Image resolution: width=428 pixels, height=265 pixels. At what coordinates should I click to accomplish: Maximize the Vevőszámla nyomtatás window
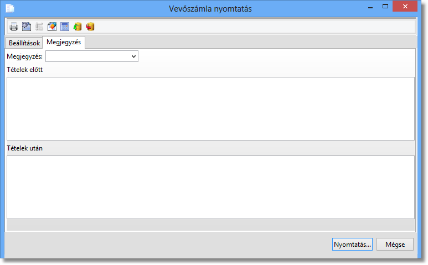pos(385,7)
